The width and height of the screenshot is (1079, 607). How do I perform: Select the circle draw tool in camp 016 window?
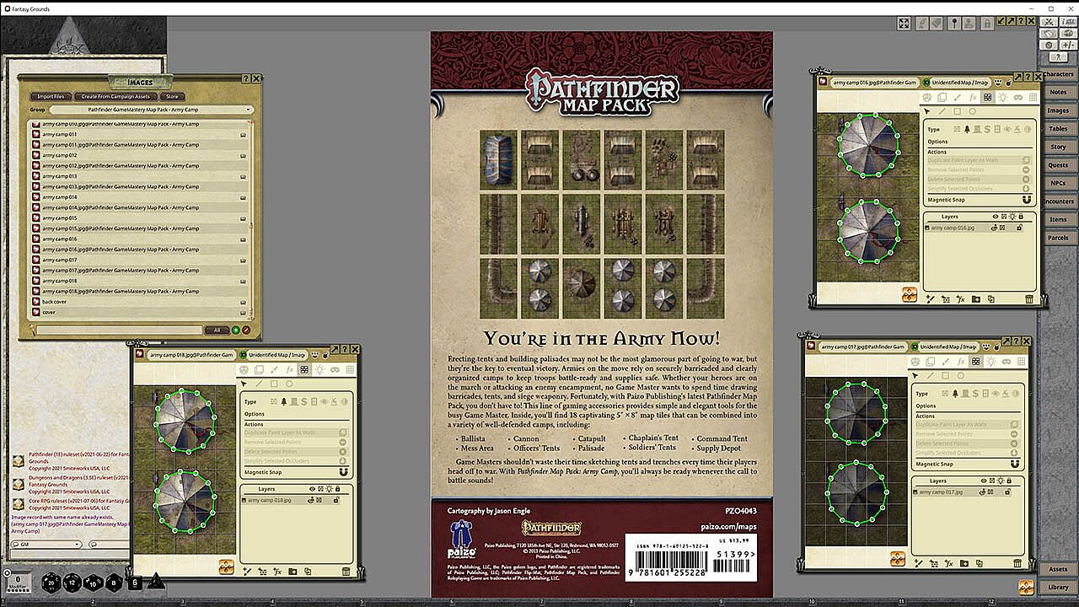click(x=972, y=111)
